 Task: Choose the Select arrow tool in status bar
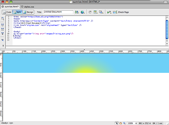click(117, 123)
